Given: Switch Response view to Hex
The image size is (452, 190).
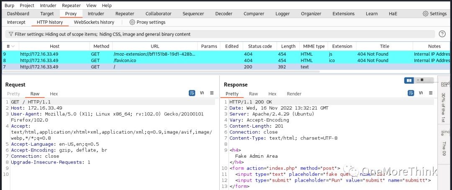Looking at the screenshot, I should click(272, 94).
